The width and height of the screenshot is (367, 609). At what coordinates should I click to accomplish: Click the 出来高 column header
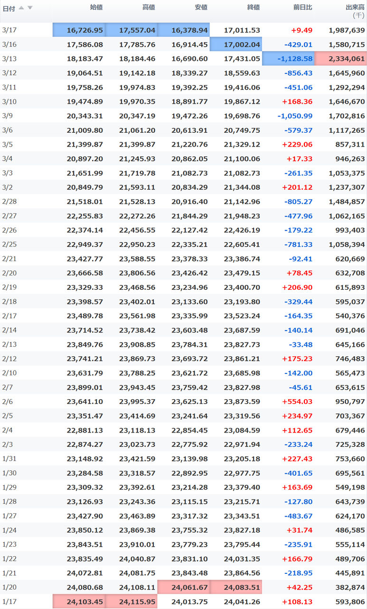click(355, 7)
